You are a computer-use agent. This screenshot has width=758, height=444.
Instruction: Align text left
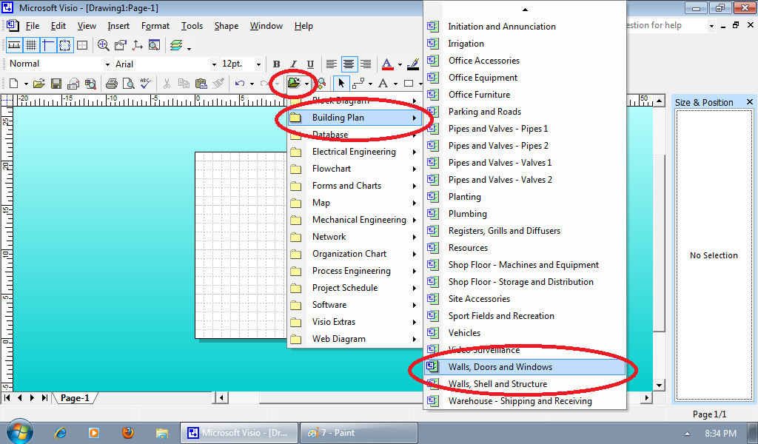click(331, 64)
